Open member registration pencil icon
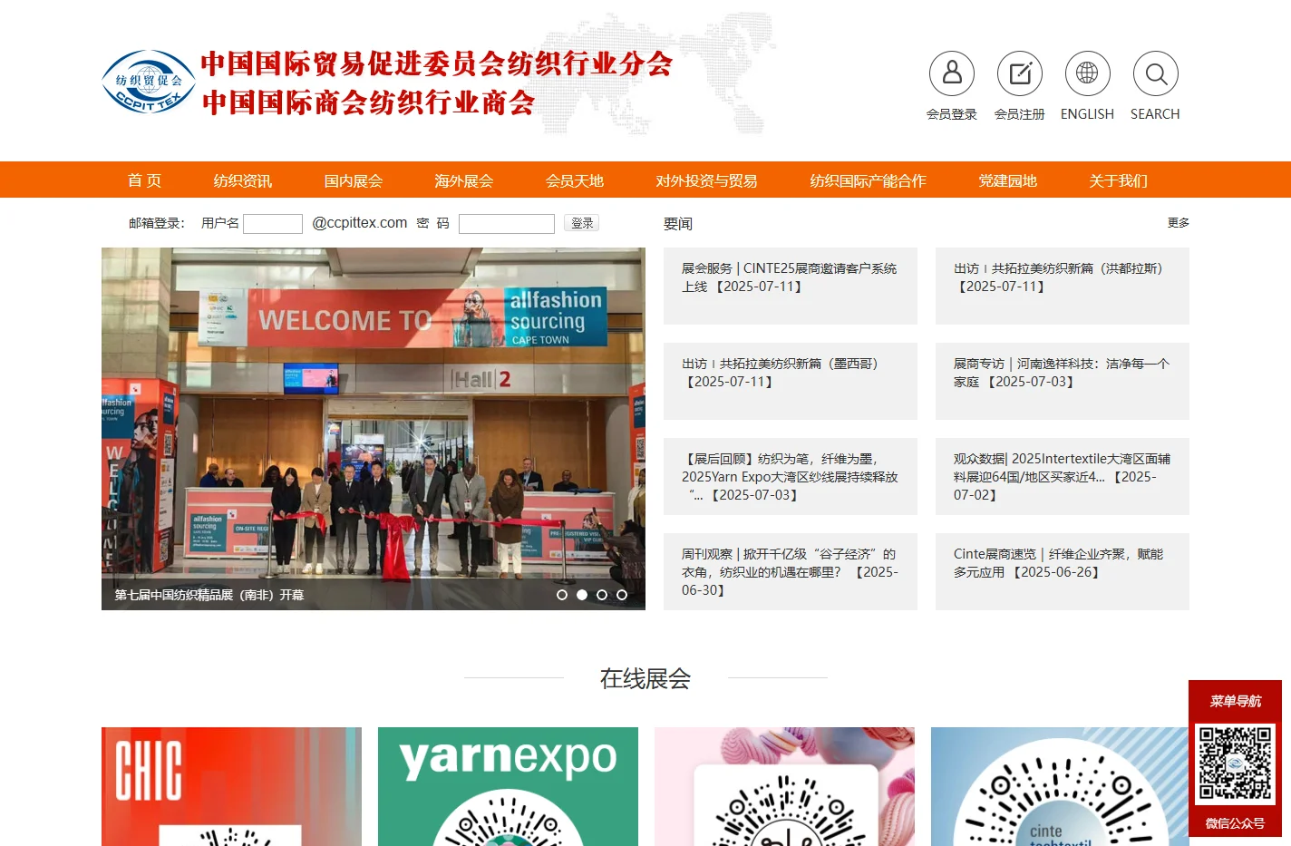Image resolution: width=1291 pixels, height=846 pixels. coord(1020,73)
